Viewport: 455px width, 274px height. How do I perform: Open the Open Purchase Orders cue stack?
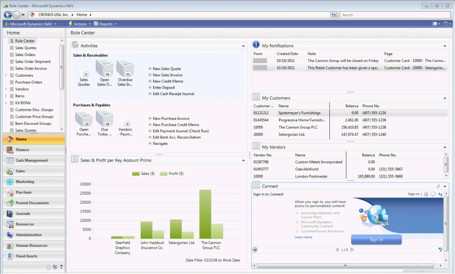click(x=84, y=123)
